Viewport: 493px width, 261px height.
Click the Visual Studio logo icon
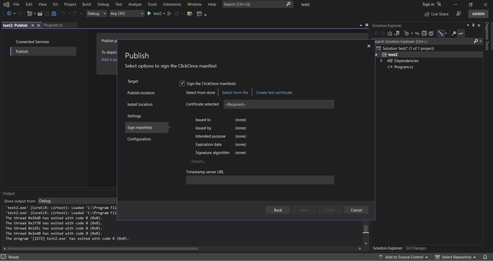(x=6, y=5)
